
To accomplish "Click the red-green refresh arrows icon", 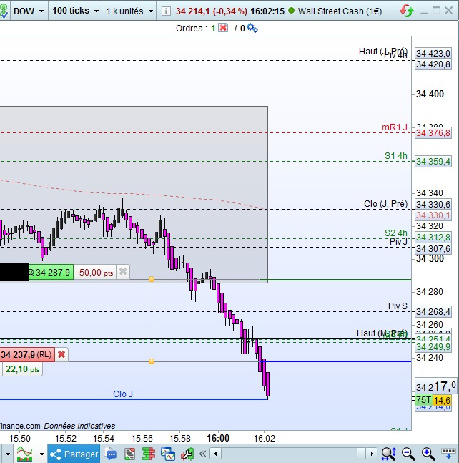I will point(407,11).
